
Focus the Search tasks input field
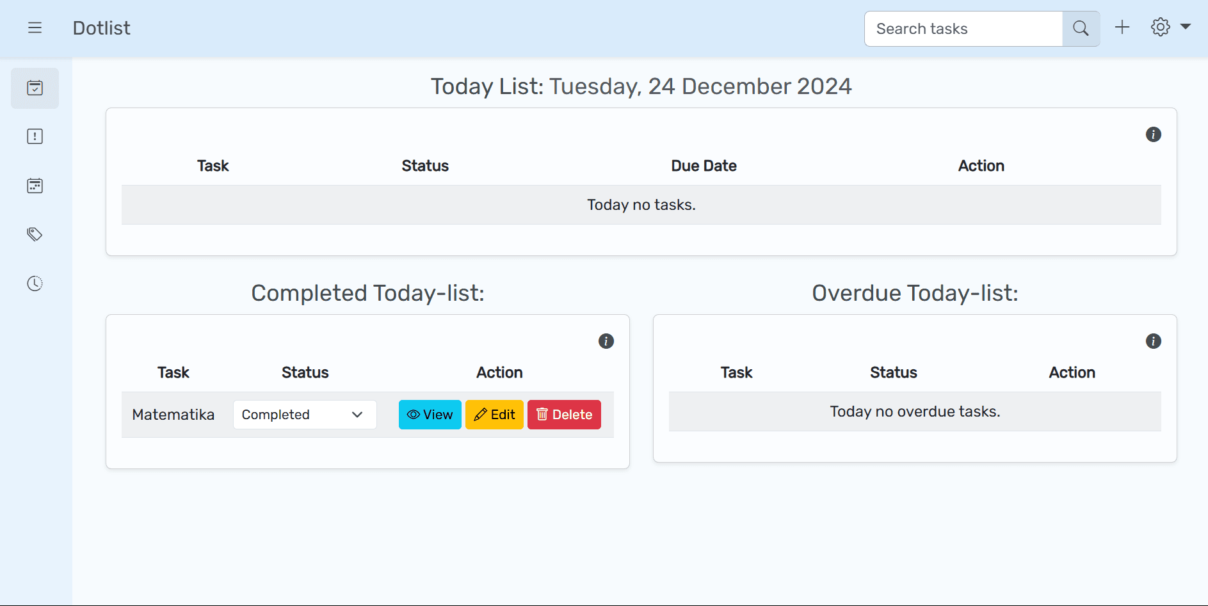(963, 29)
